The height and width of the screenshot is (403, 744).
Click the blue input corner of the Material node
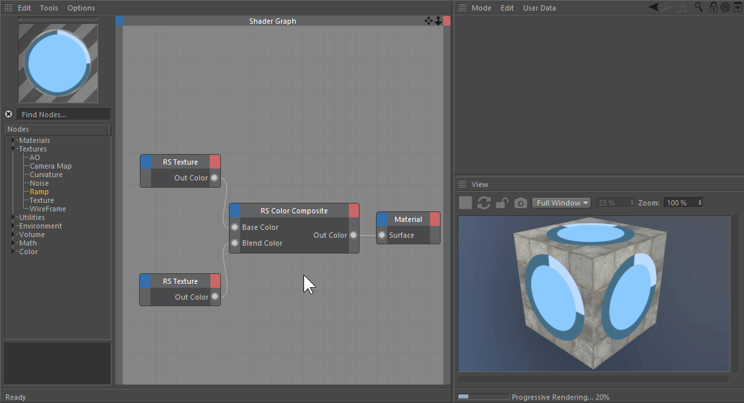pos(382,219)
